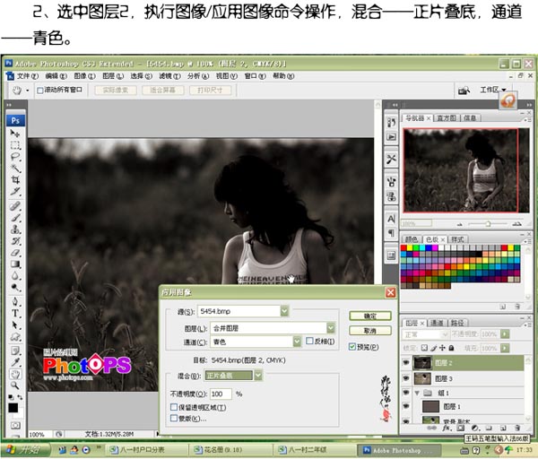Toggle the Preview checkbox 预览(P)

pyautogui.click(x=352, y=347)
